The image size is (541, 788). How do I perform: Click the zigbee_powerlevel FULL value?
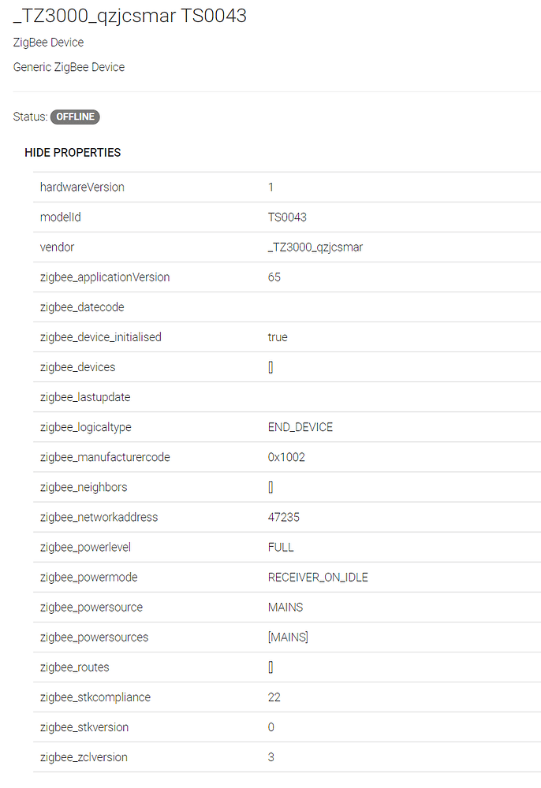(x=279, y=547)
